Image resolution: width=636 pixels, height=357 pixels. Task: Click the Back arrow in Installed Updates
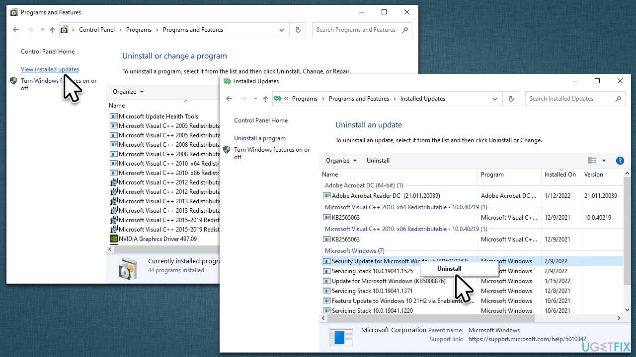(x=229, y=99)
